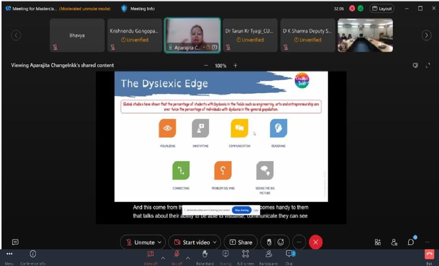The width and height of the screenshot is (439, 266).
Task: Zoom in shared content with plus
Action: [x=235, y=65]
